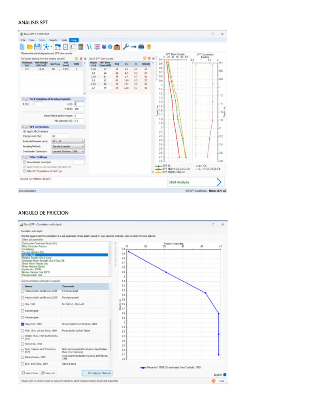Select Friction Angle in soil parameter list
The image size is (311, 415).
[x=65, y=255]
